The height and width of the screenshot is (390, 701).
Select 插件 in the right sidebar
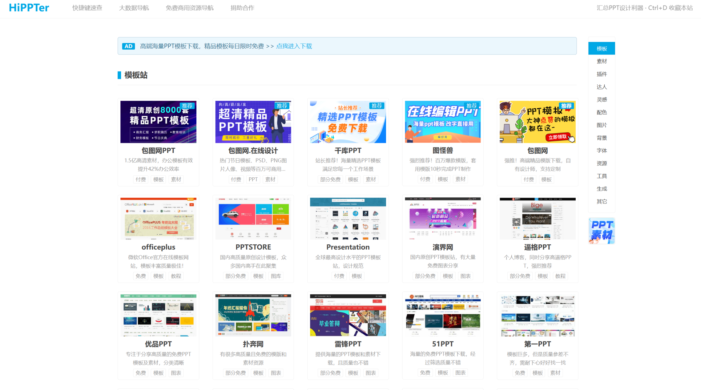pos(601,74)
